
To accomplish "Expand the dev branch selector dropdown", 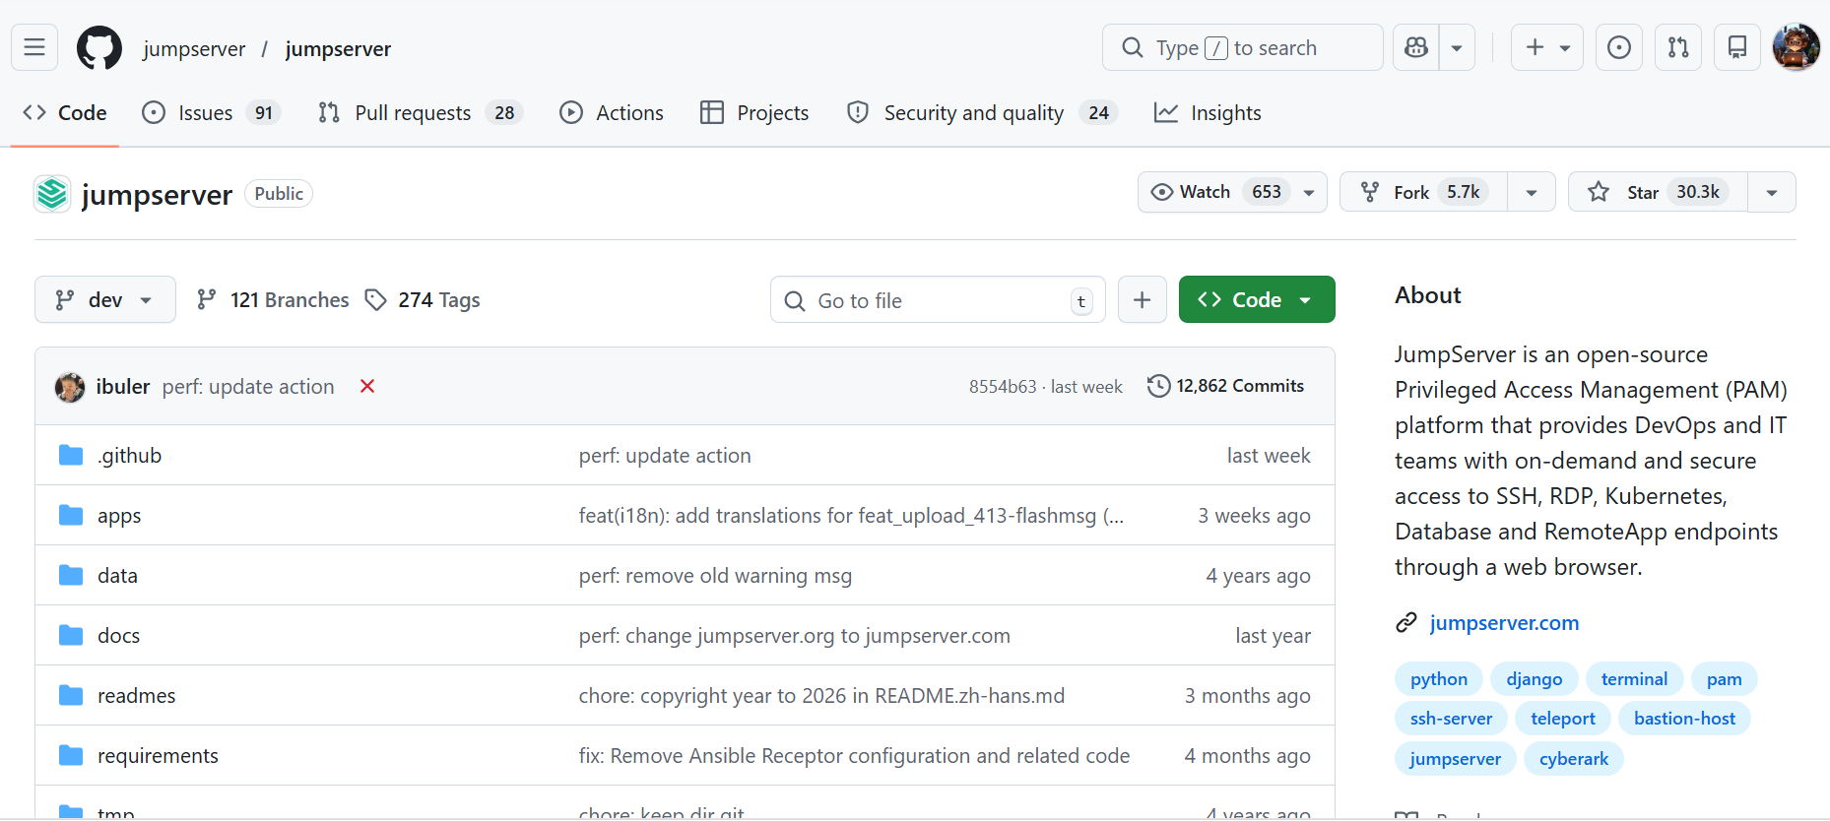I will (x=104, y=300).
